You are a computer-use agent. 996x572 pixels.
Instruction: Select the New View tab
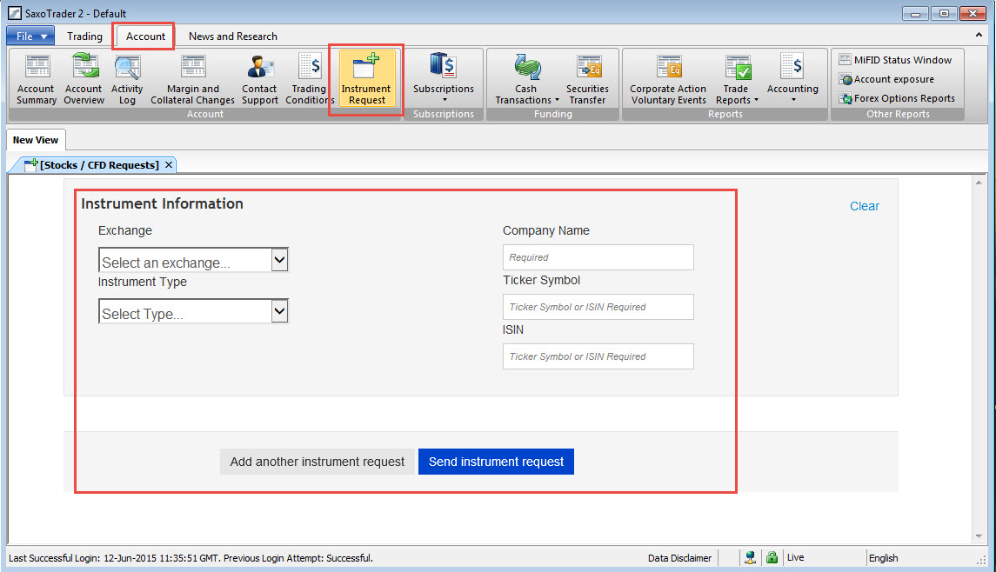[36, 140]
